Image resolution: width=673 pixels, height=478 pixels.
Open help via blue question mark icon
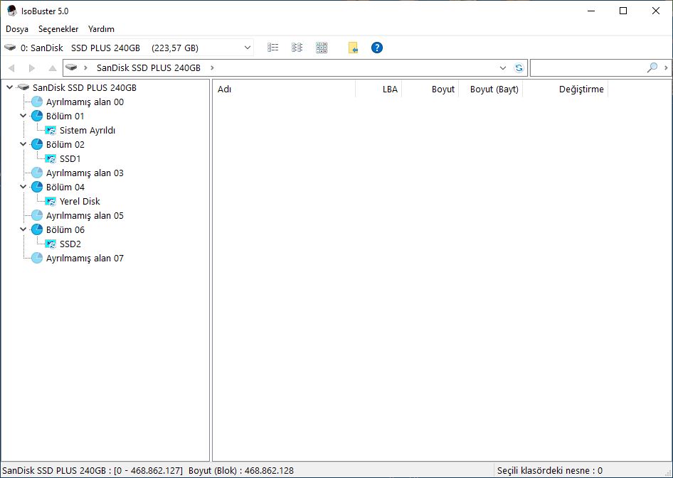point(377,48)
